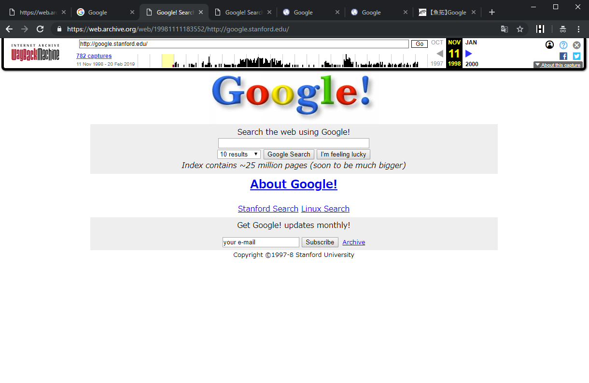Click the Google Search button
Viewport: 589px width, 383px height.
pos(289,155)
